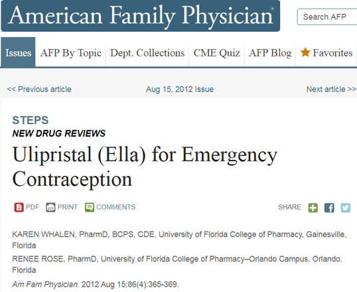Click the green comments bubble icon
The height and width of the screenshot is (292, 357).
pyautogui.click(x=90, y=207)
